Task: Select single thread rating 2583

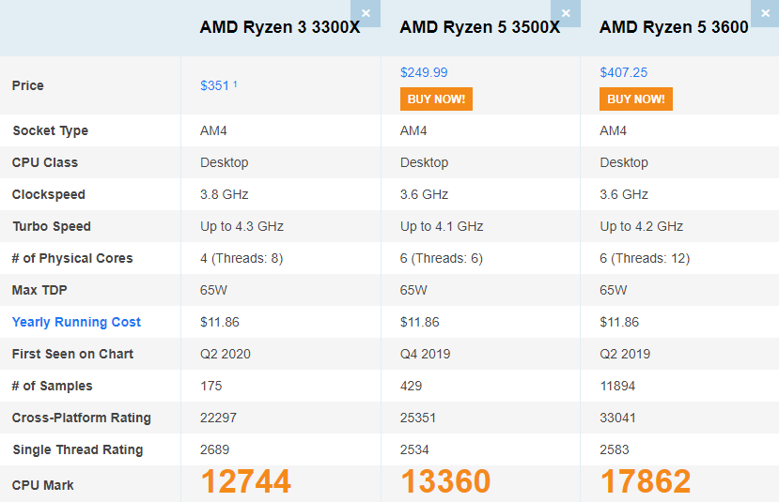Action: pyautogui.click(x=614, y=449)
